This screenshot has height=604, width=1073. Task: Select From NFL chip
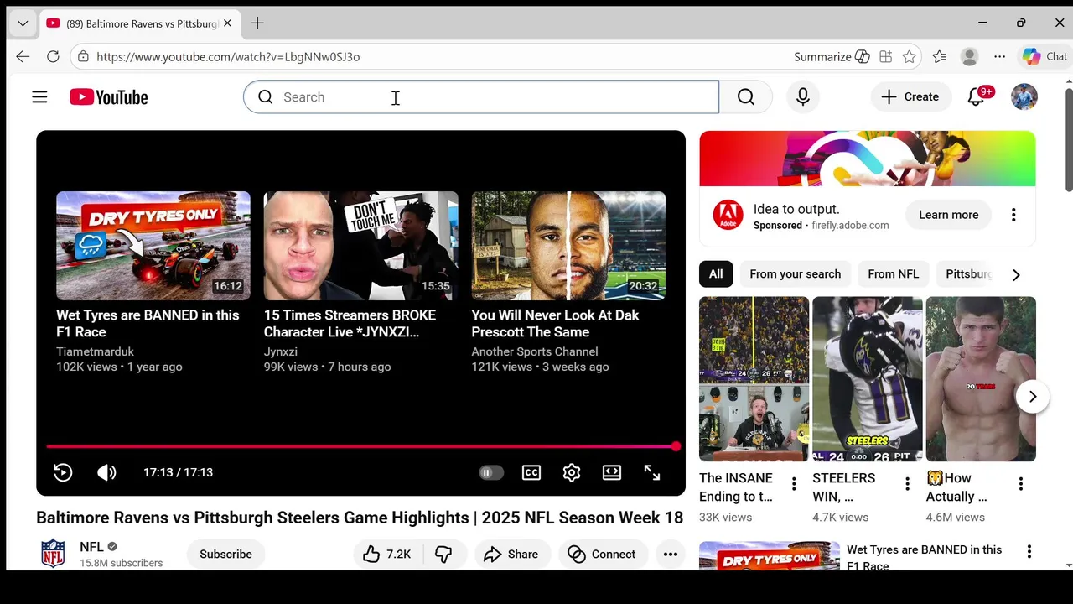(894, 274)
